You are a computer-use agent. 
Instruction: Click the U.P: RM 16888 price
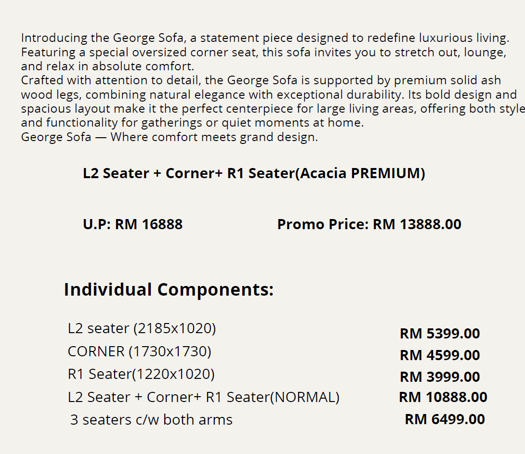[x=132, y=224]
